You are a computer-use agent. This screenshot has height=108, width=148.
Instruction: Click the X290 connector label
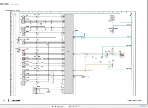28,19
